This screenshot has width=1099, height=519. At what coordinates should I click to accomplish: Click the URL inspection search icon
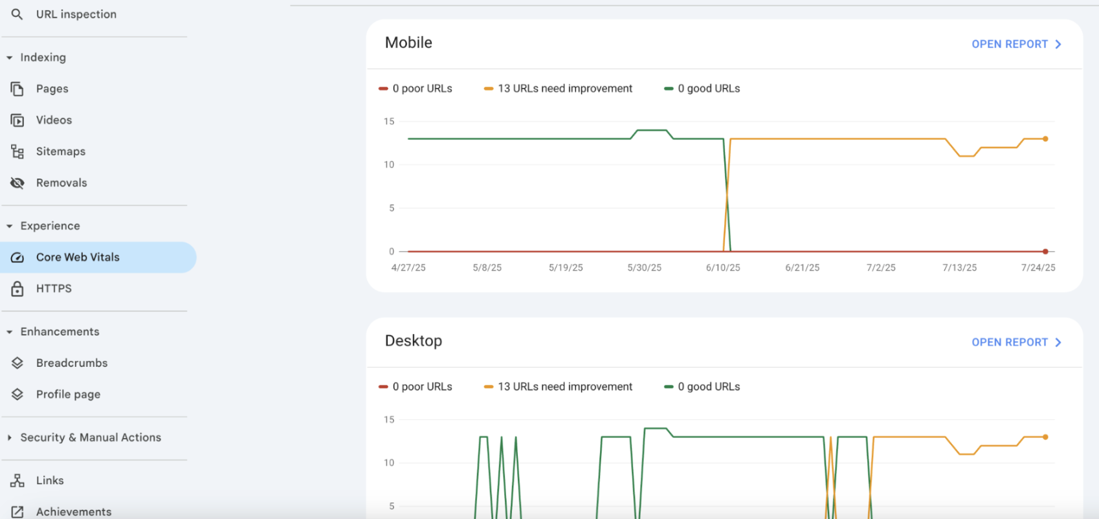pyautogui.click(x=17, y=14)
